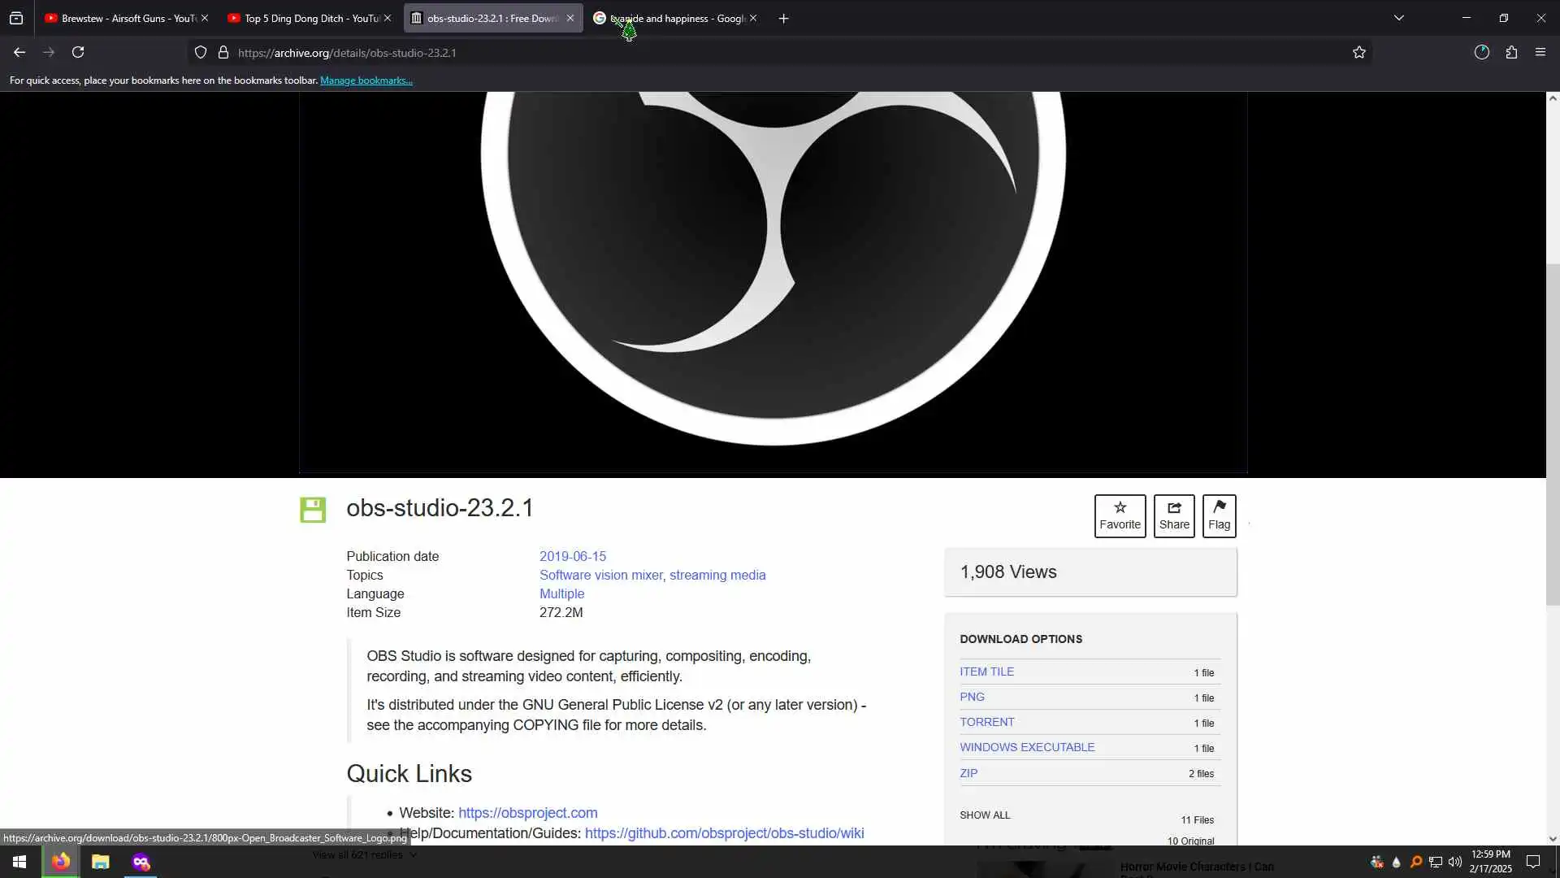The image size is (1560, 878).
Task: Download the WINDOWS EXECUTABLE file
Action: (x=1027, y=747)
